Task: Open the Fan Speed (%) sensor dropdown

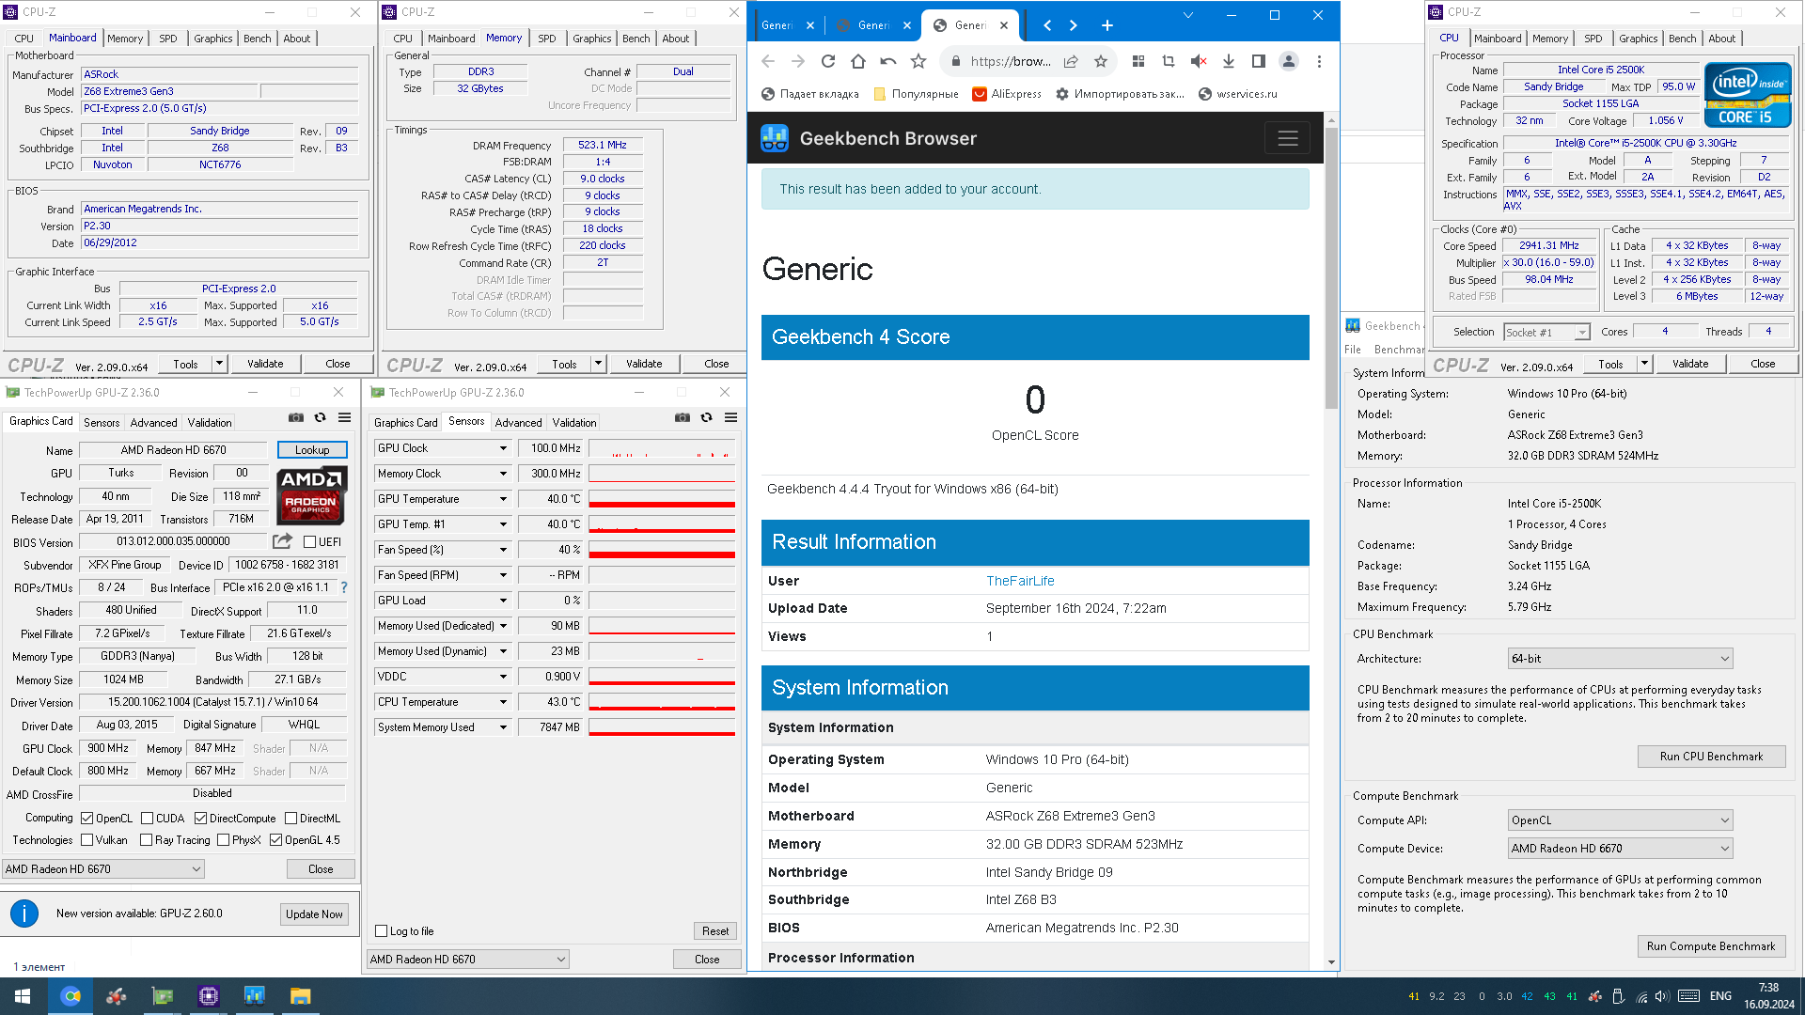Action: pyautogui.click(x=503, y=551)
